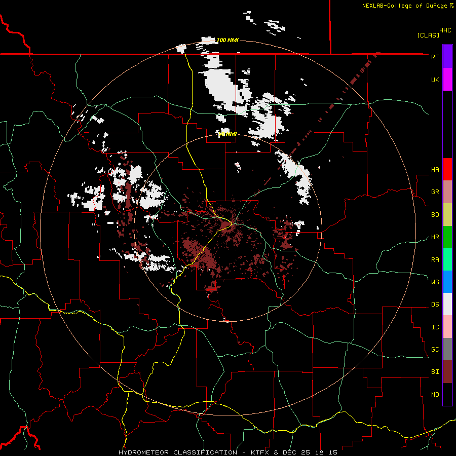Click the 'BD' legend label
Image resolution: width=456 pixels, height=456 pixels.
click(435, 215)
